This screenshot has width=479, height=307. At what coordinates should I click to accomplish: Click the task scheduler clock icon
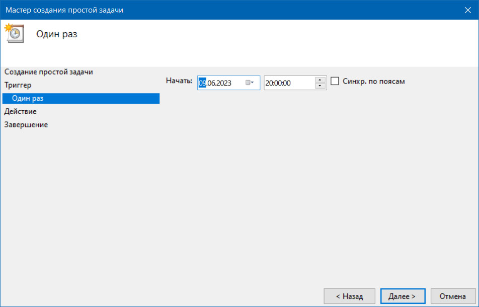pyautogui.click(x=14, y=33)
